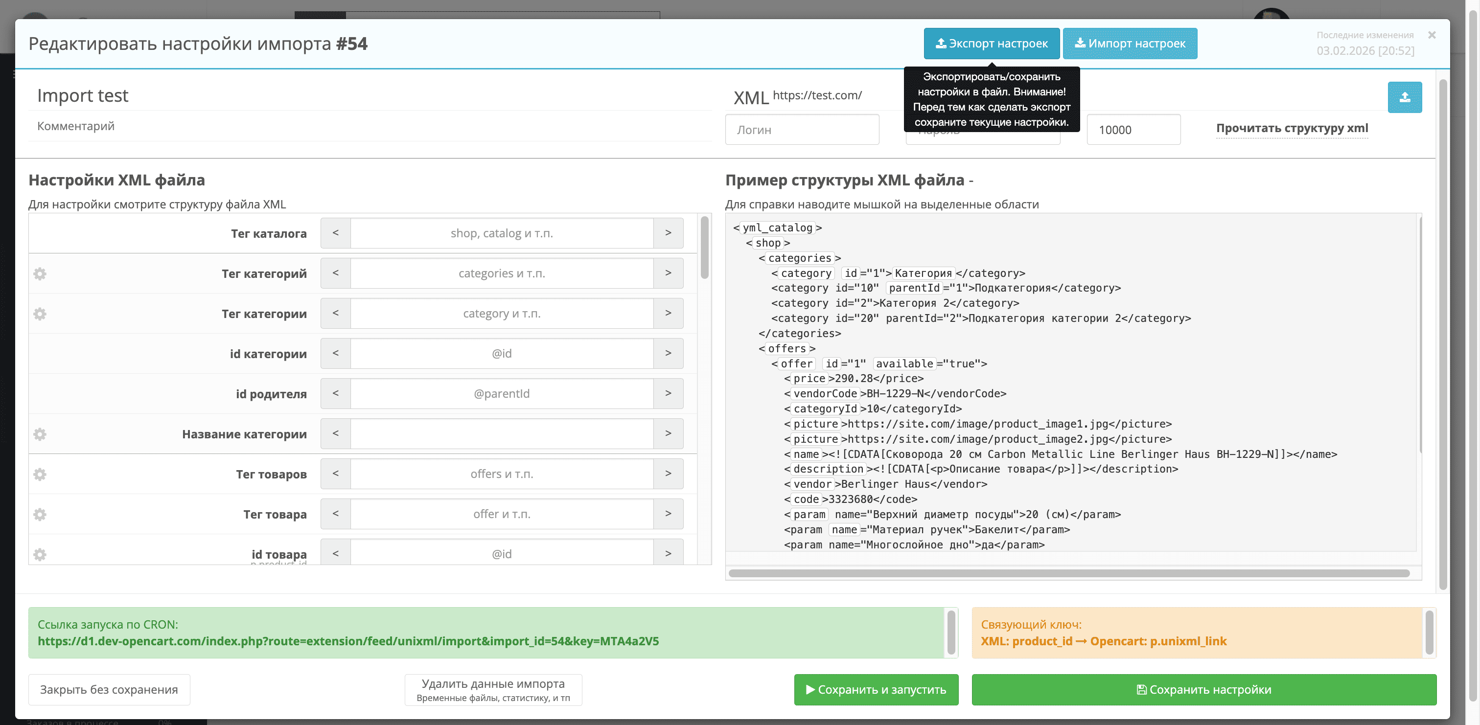Screen dimensions: 1480x725
Task: Open gear settings for Тег категории row
Action: [x=40, y=314]
